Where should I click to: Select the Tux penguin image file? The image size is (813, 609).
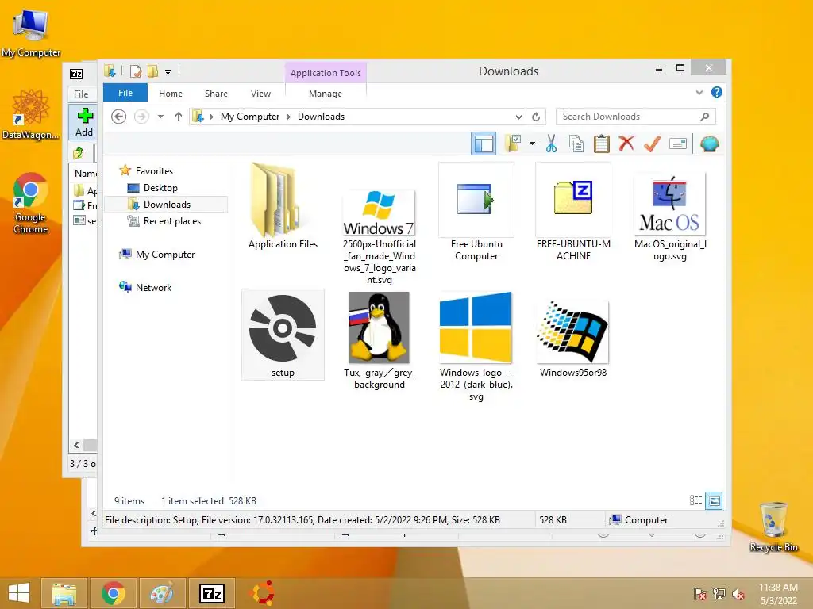(380, 340)
